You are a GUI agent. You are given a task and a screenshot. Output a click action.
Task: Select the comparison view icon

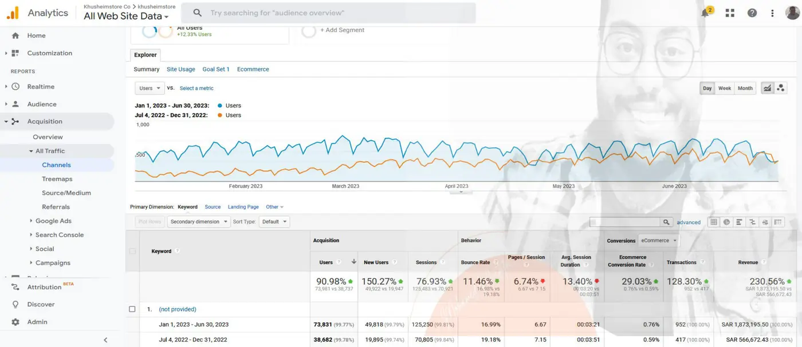pyautogui.click(x=752, y=222)
